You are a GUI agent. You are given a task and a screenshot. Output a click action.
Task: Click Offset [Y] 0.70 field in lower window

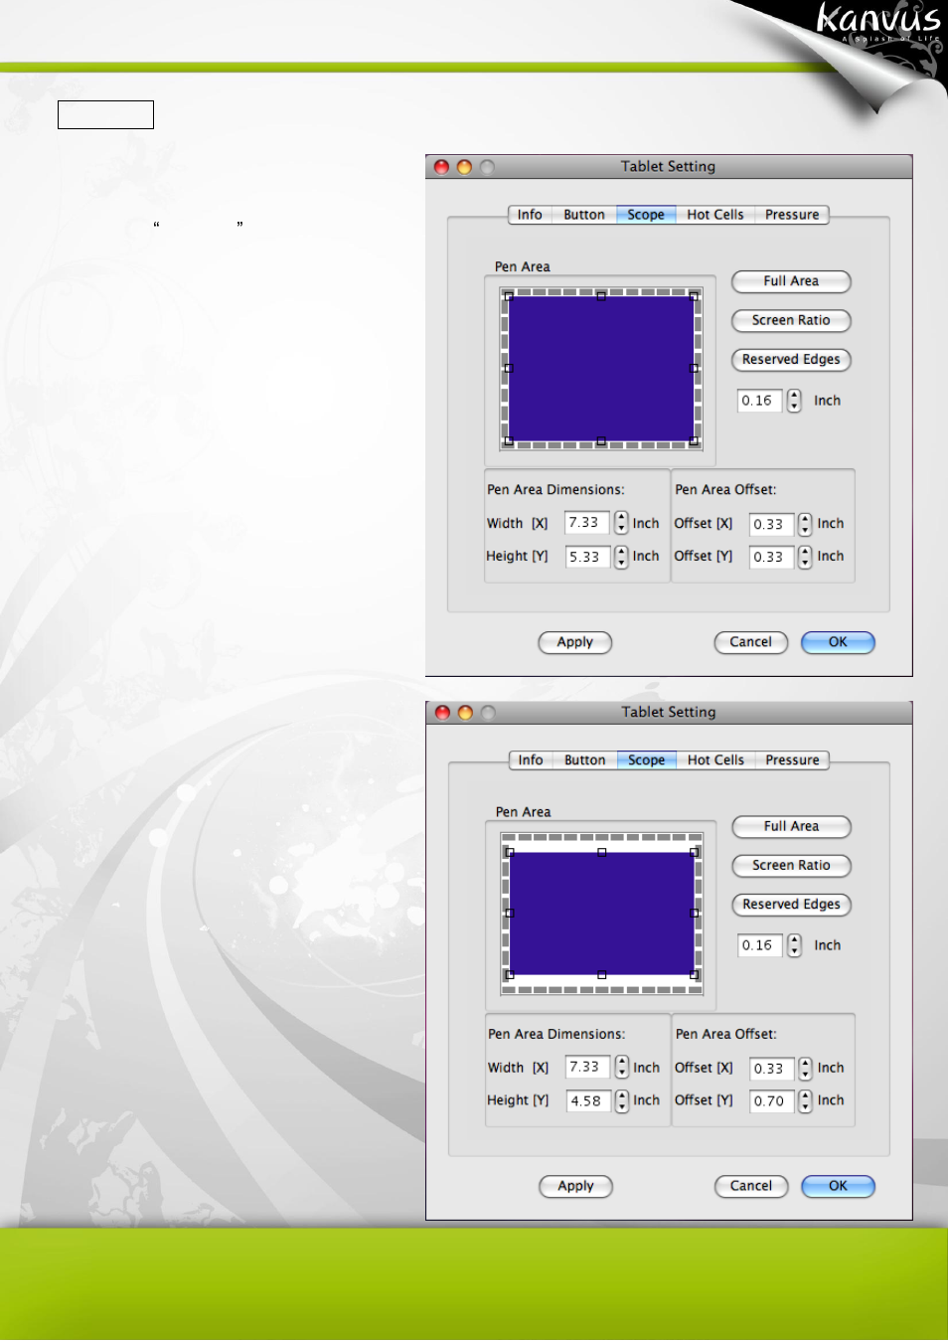[772, 1101]
